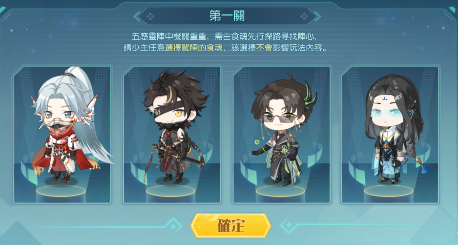Click the glowing pedestal under the silver-haired character
458x245 pixels.
pyautogui.click(x=61, y=191)
